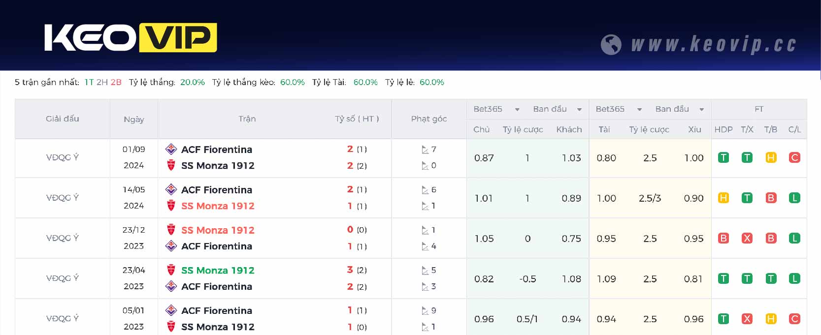Open the first Bet365 dropdown in handicap section
821x335 pixels.
coord(496,109)
